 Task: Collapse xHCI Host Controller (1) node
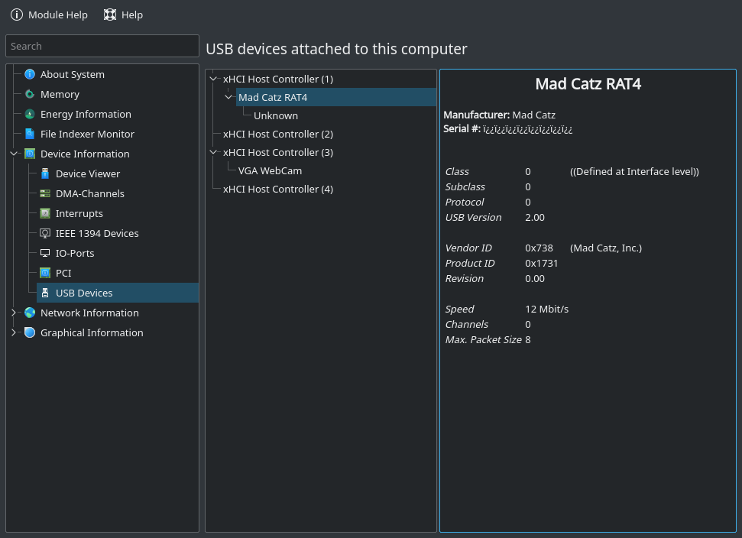(213, 79)
